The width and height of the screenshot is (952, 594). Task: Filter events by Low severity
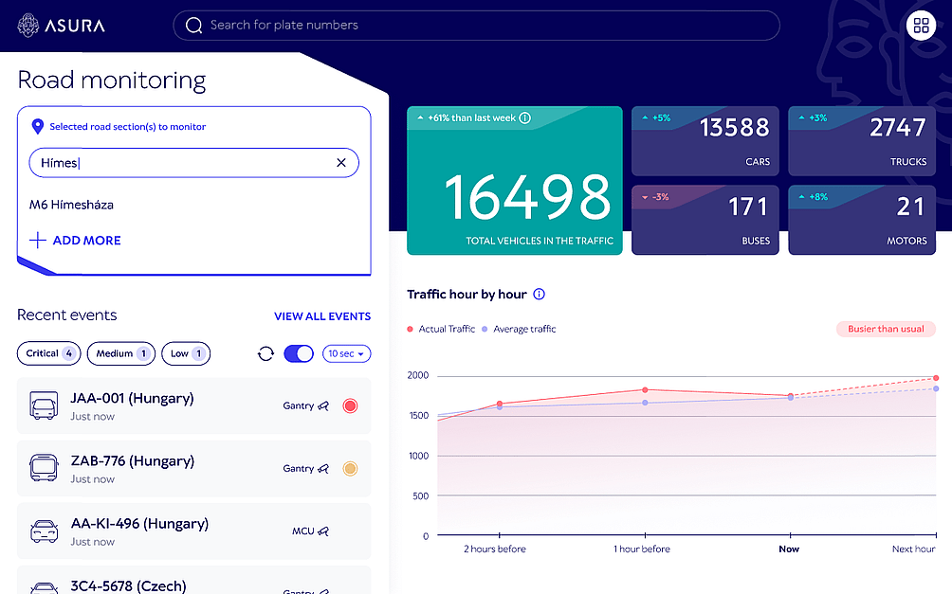(186, 353)
